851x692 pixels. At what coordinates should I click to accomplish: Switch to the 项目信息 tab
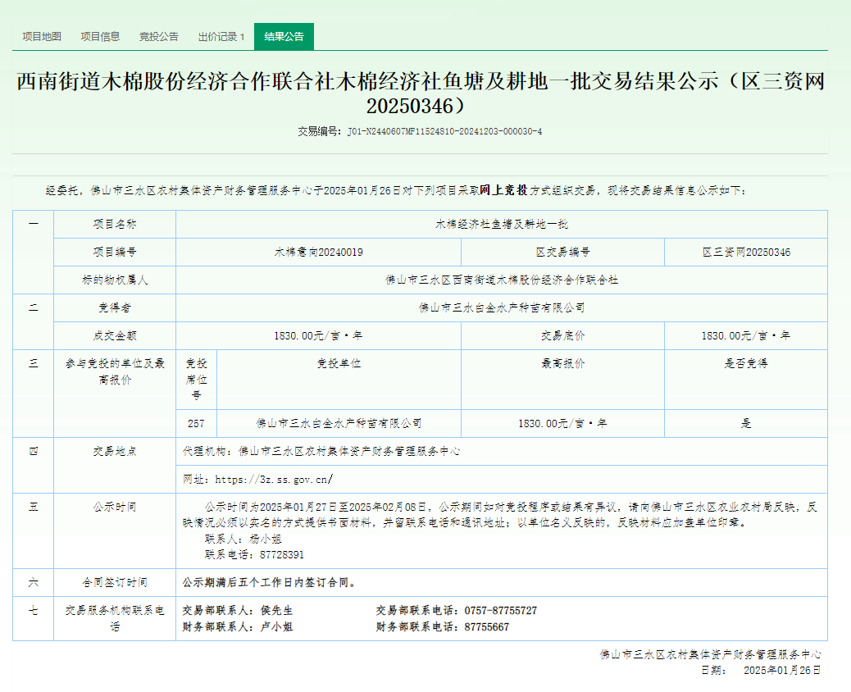click(100, 36)
